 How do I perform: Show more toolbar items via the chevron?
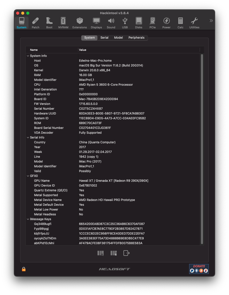pos(211,20)
